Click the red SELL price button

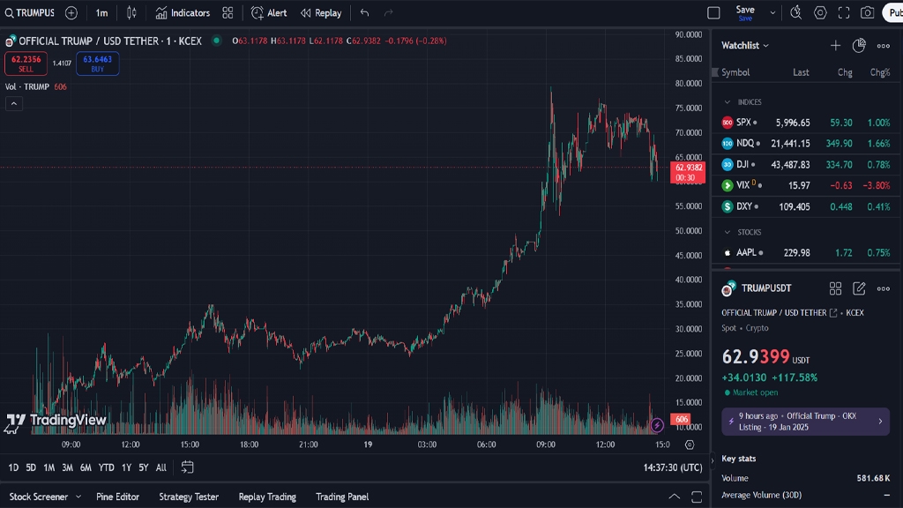pos(26,63)
